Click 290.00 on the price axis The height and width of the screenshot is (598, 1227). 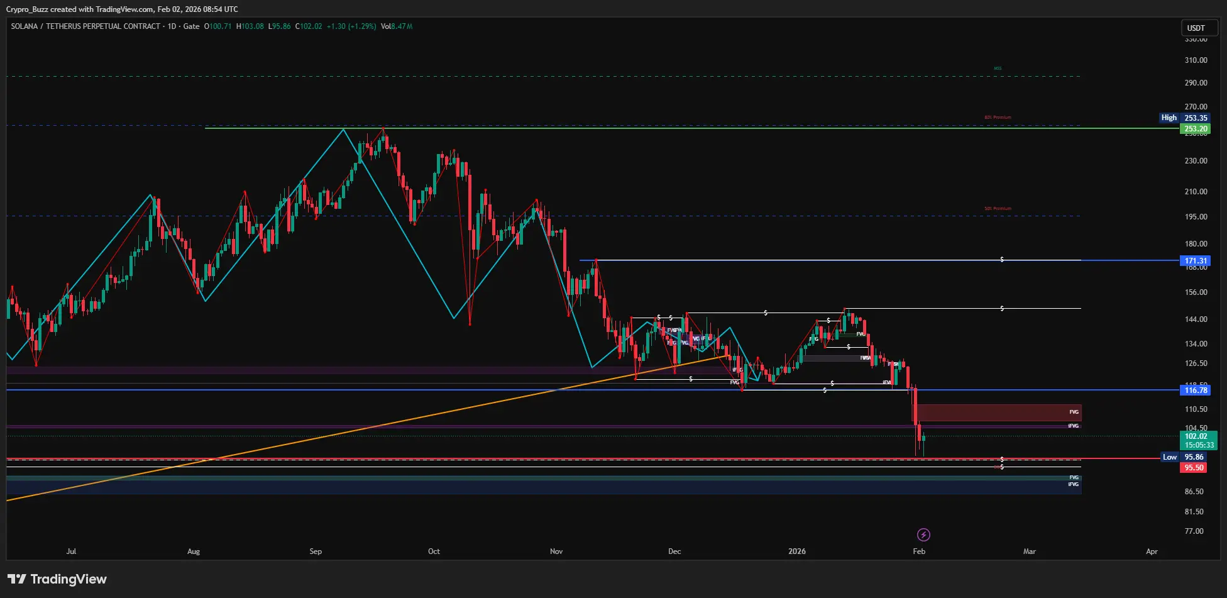tap(1196, 83)
